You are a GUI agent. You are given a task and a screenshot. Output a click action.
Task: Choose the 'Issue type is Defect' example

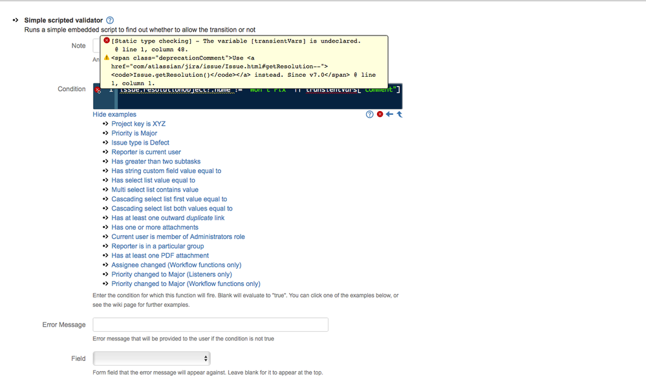[140, 143]
